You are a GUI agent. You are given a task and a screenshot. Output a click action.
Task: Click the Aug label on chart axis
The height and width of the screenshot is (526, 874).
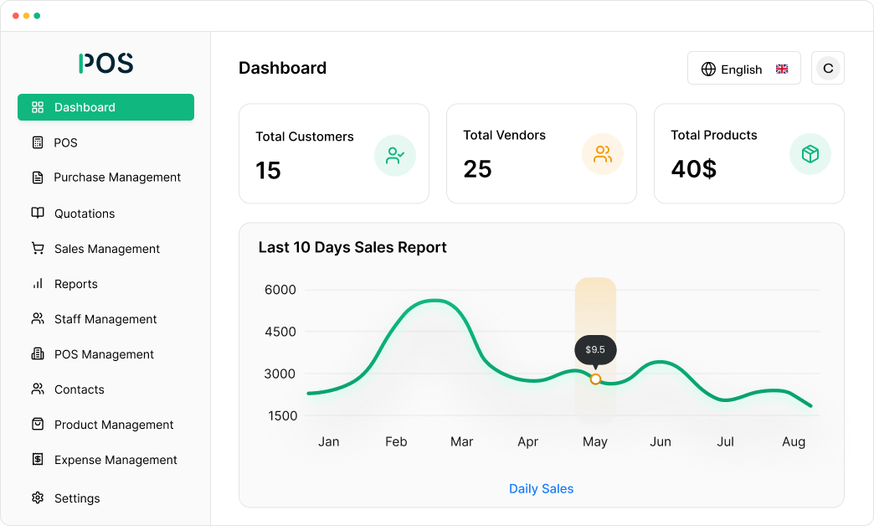point(794,441)
